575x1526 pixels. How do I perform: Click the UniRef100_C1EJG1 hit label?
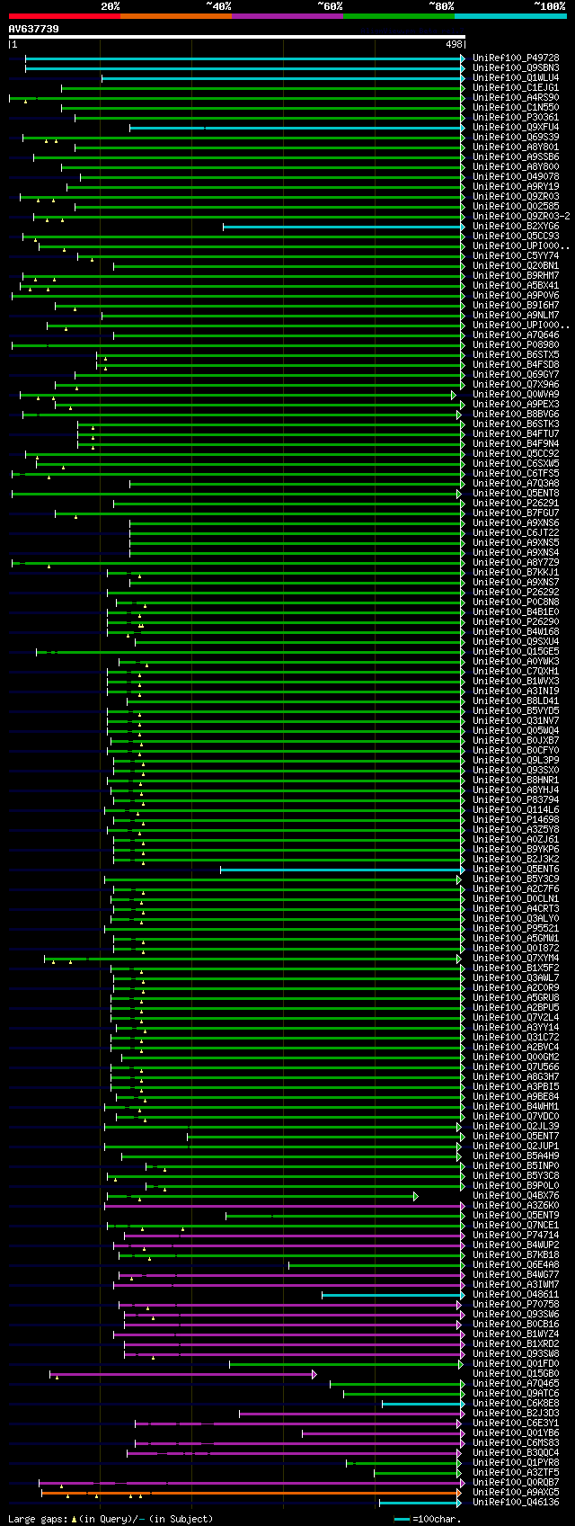click(x=516, y=87)
